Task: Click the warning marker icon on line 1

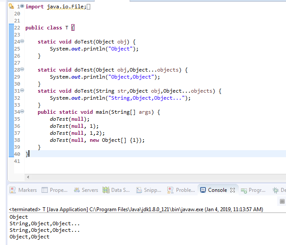Action: click(x=11, y=7)
